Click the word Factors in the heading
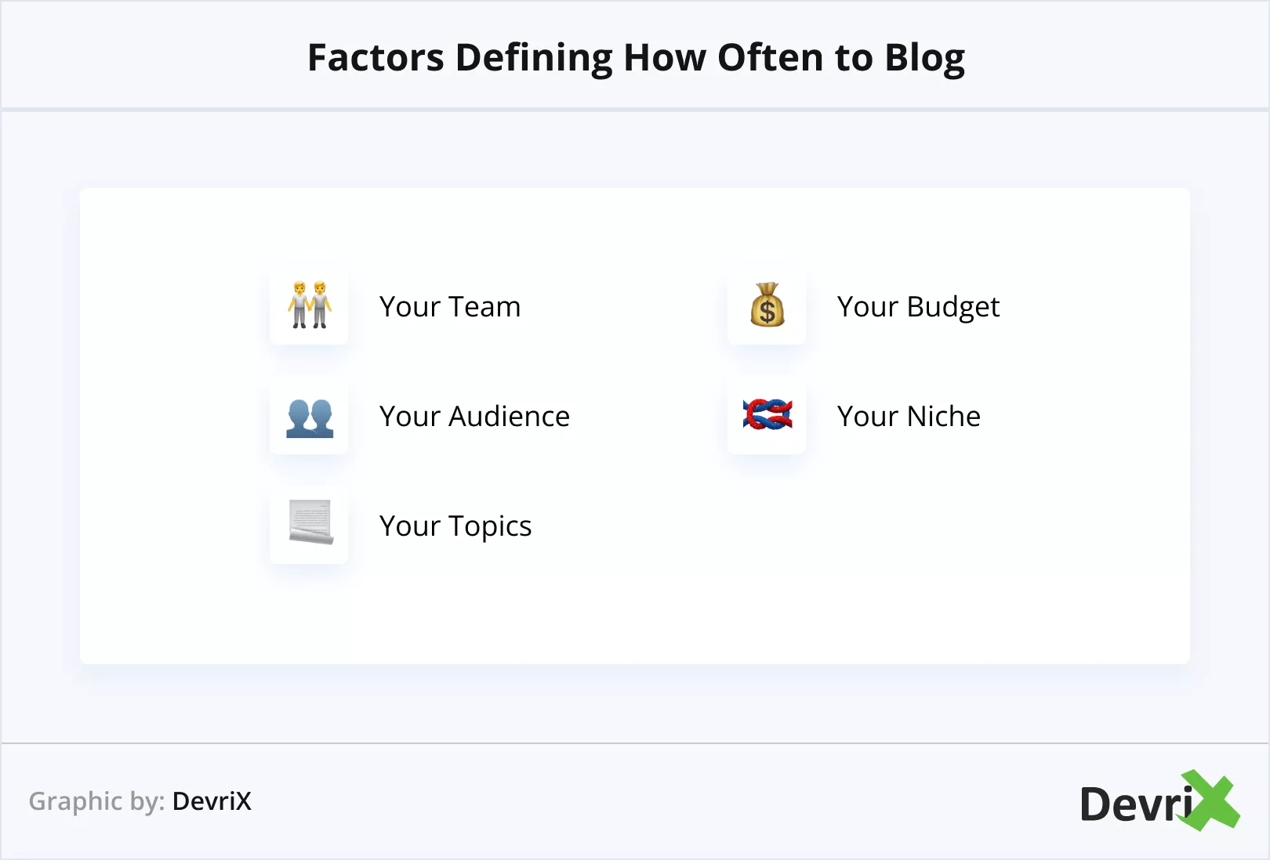The width and height of the screenshot is (1270, 860). coord(376,58)
